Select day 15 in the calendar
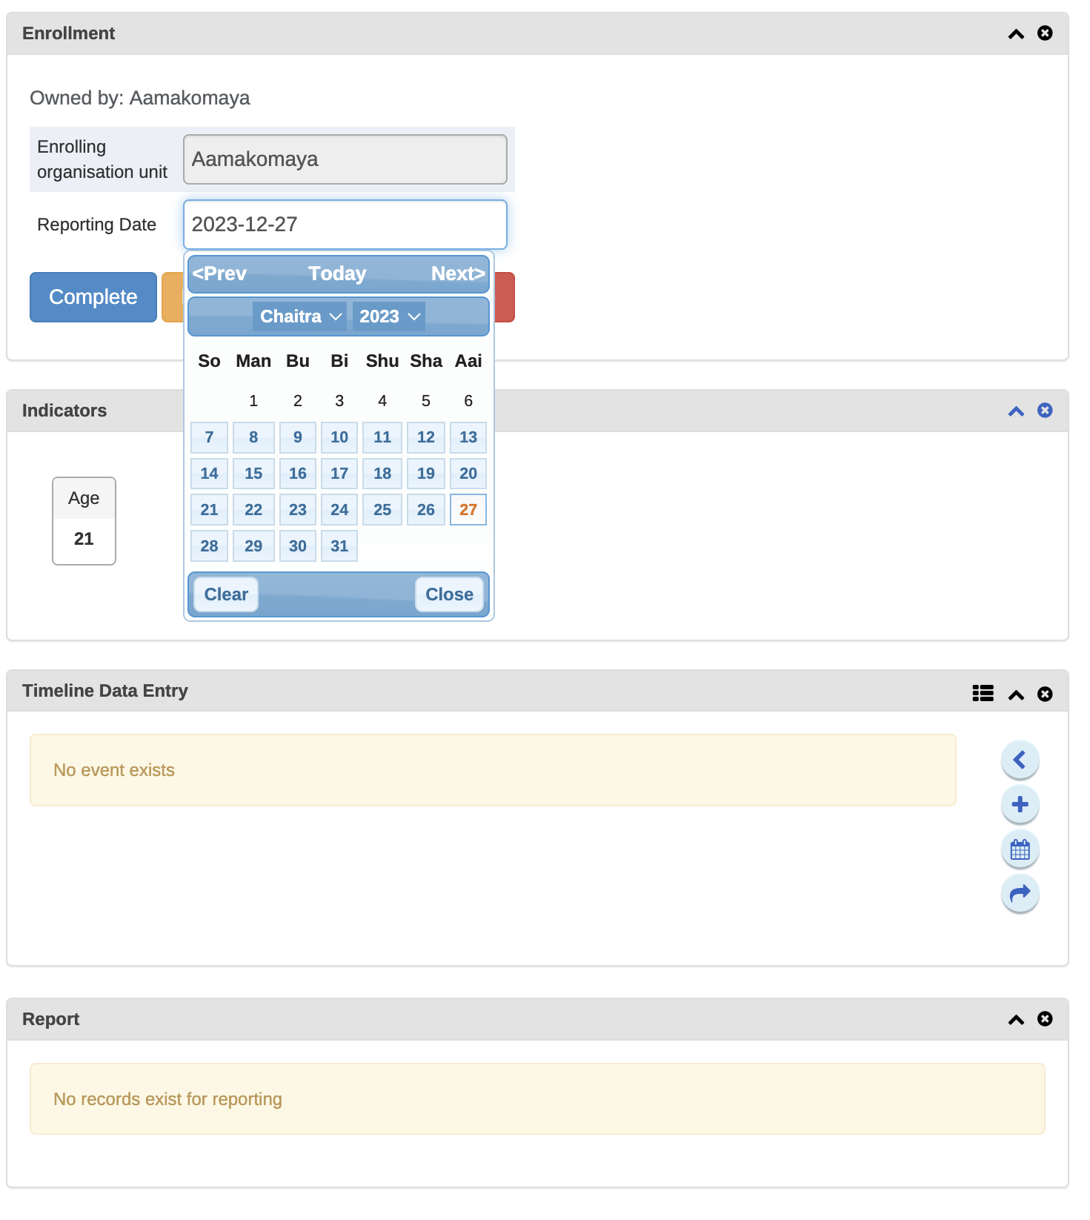 (253, 474)
